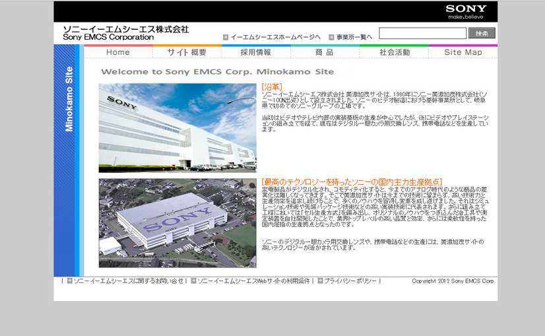545x336 pixels.
Task: Focus the search text field
Action: click(x=423, y=33)
